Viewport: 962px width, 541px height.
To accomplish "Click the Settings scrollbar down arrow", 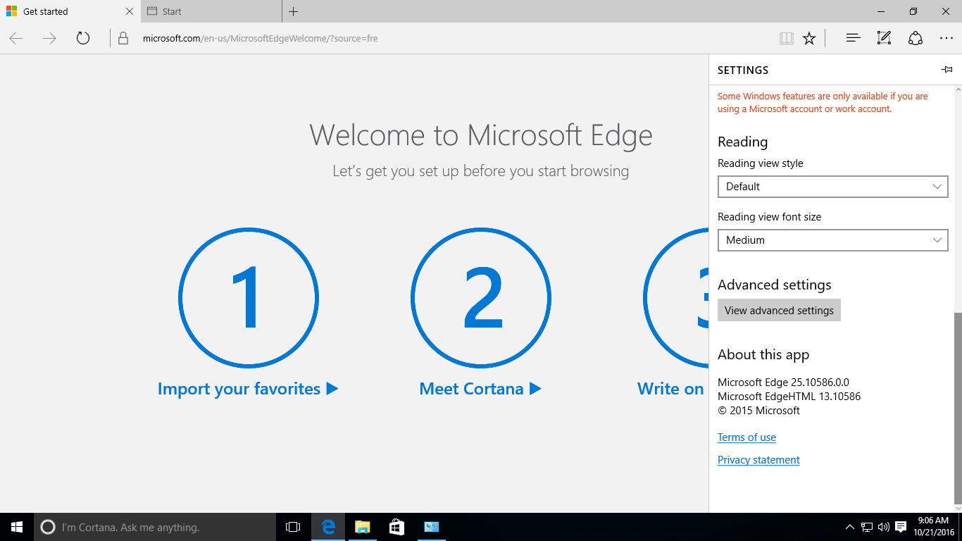I will click(957, 508).
